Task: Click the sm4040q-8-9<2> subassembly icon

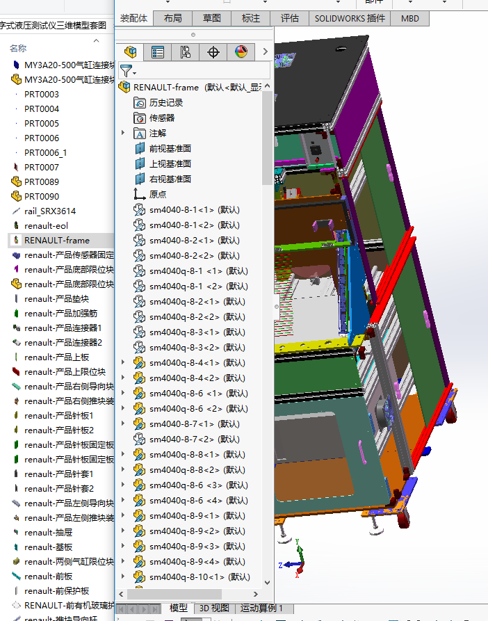Action: tap(139, 531)
